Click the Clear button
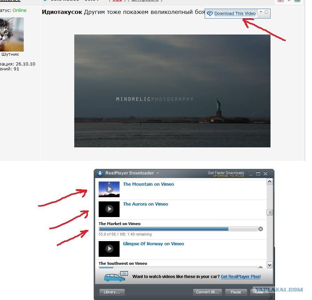Image resolution: width=312 pixels, height=300 pixels. (x=259, y=292)
